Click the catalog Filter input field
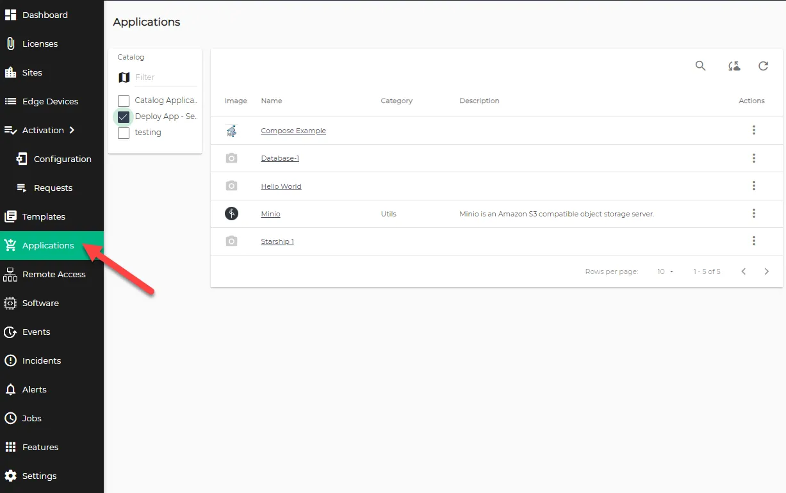The height and width of the screenshot is (493, 786). click(x=165, y=77)
